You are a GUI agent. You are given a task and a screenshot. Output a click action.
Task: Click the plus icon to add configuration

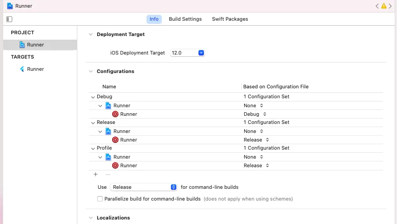[x=95, y=174]
